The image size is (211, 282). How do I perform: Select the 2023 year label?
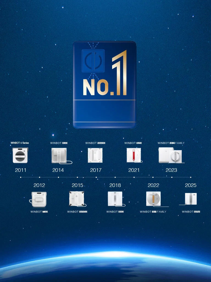point(171,170)
